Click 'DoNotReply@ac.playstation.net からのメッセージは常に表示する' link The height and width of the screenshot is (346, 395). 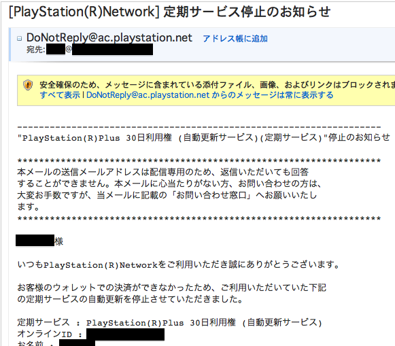click(210, 95)
